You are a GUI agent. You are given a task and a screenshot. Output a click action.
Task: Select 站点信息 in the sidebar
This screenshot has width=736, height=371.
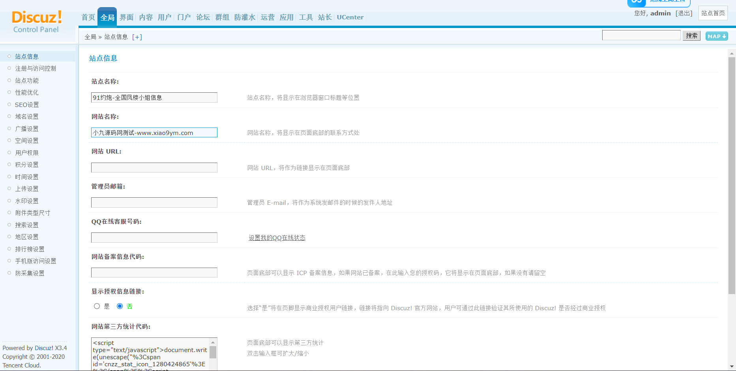point(27,56)
